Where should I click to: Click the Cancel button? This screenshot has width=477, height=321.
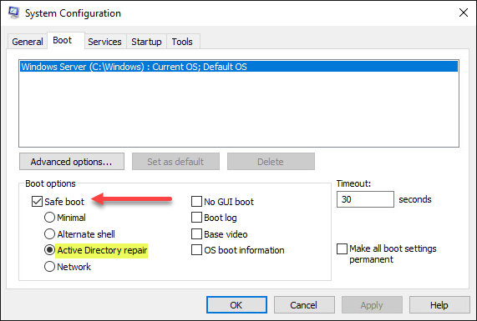click(304, 305)
